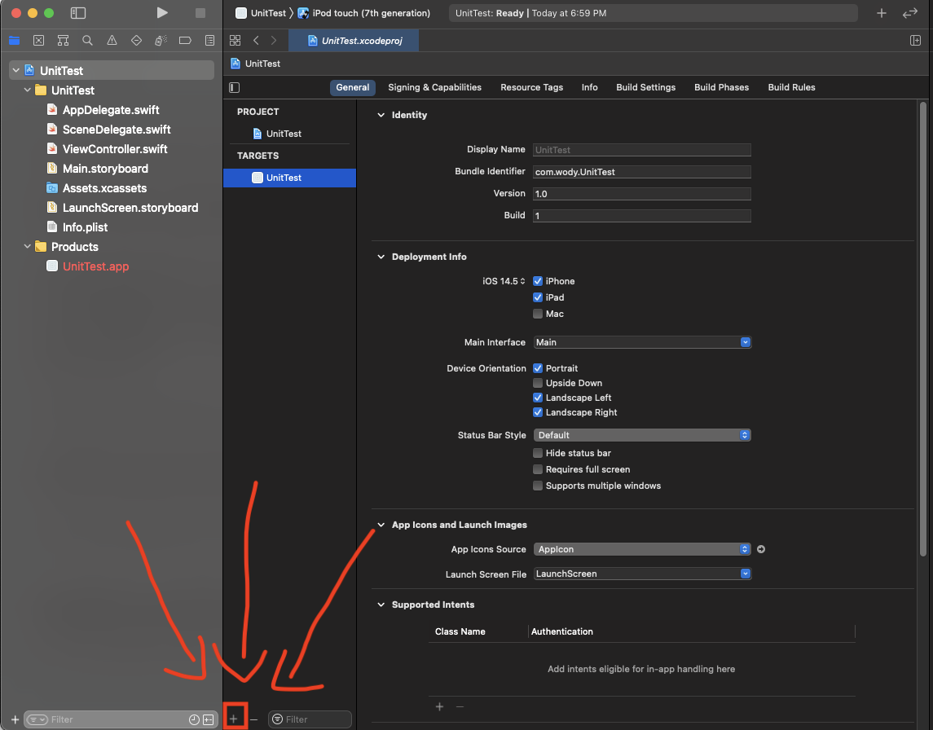Switch to the Build Rules tab
The image size is (933, 730).
click(791, 87)
